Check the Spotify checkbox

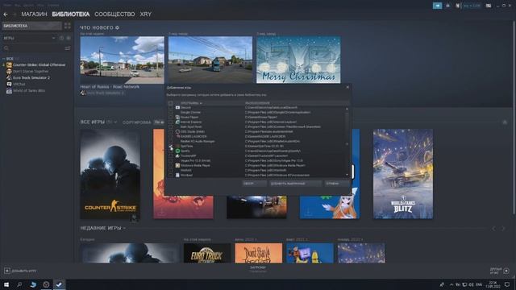coord(170,151)
